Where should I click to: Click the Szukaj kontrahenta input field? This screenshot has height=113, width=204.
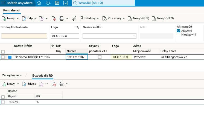(x=24, y=36)
